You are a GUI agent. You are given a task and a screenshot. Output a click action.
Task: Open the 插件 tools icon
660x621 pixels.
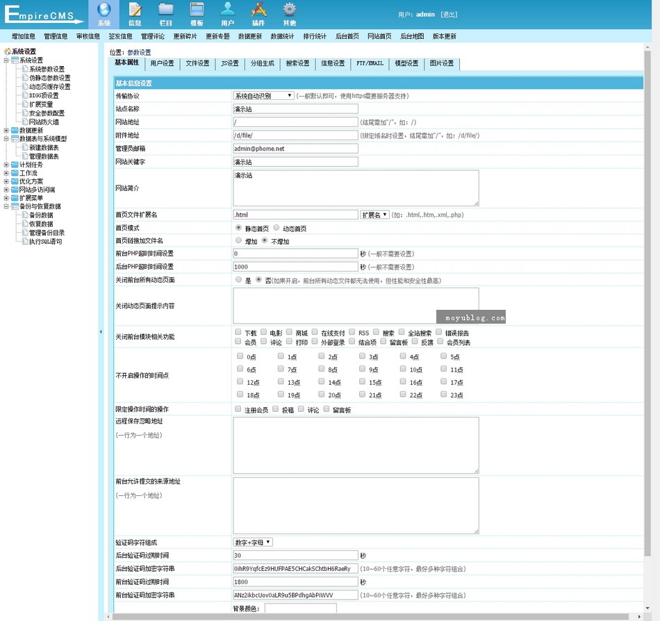point(258,9)
